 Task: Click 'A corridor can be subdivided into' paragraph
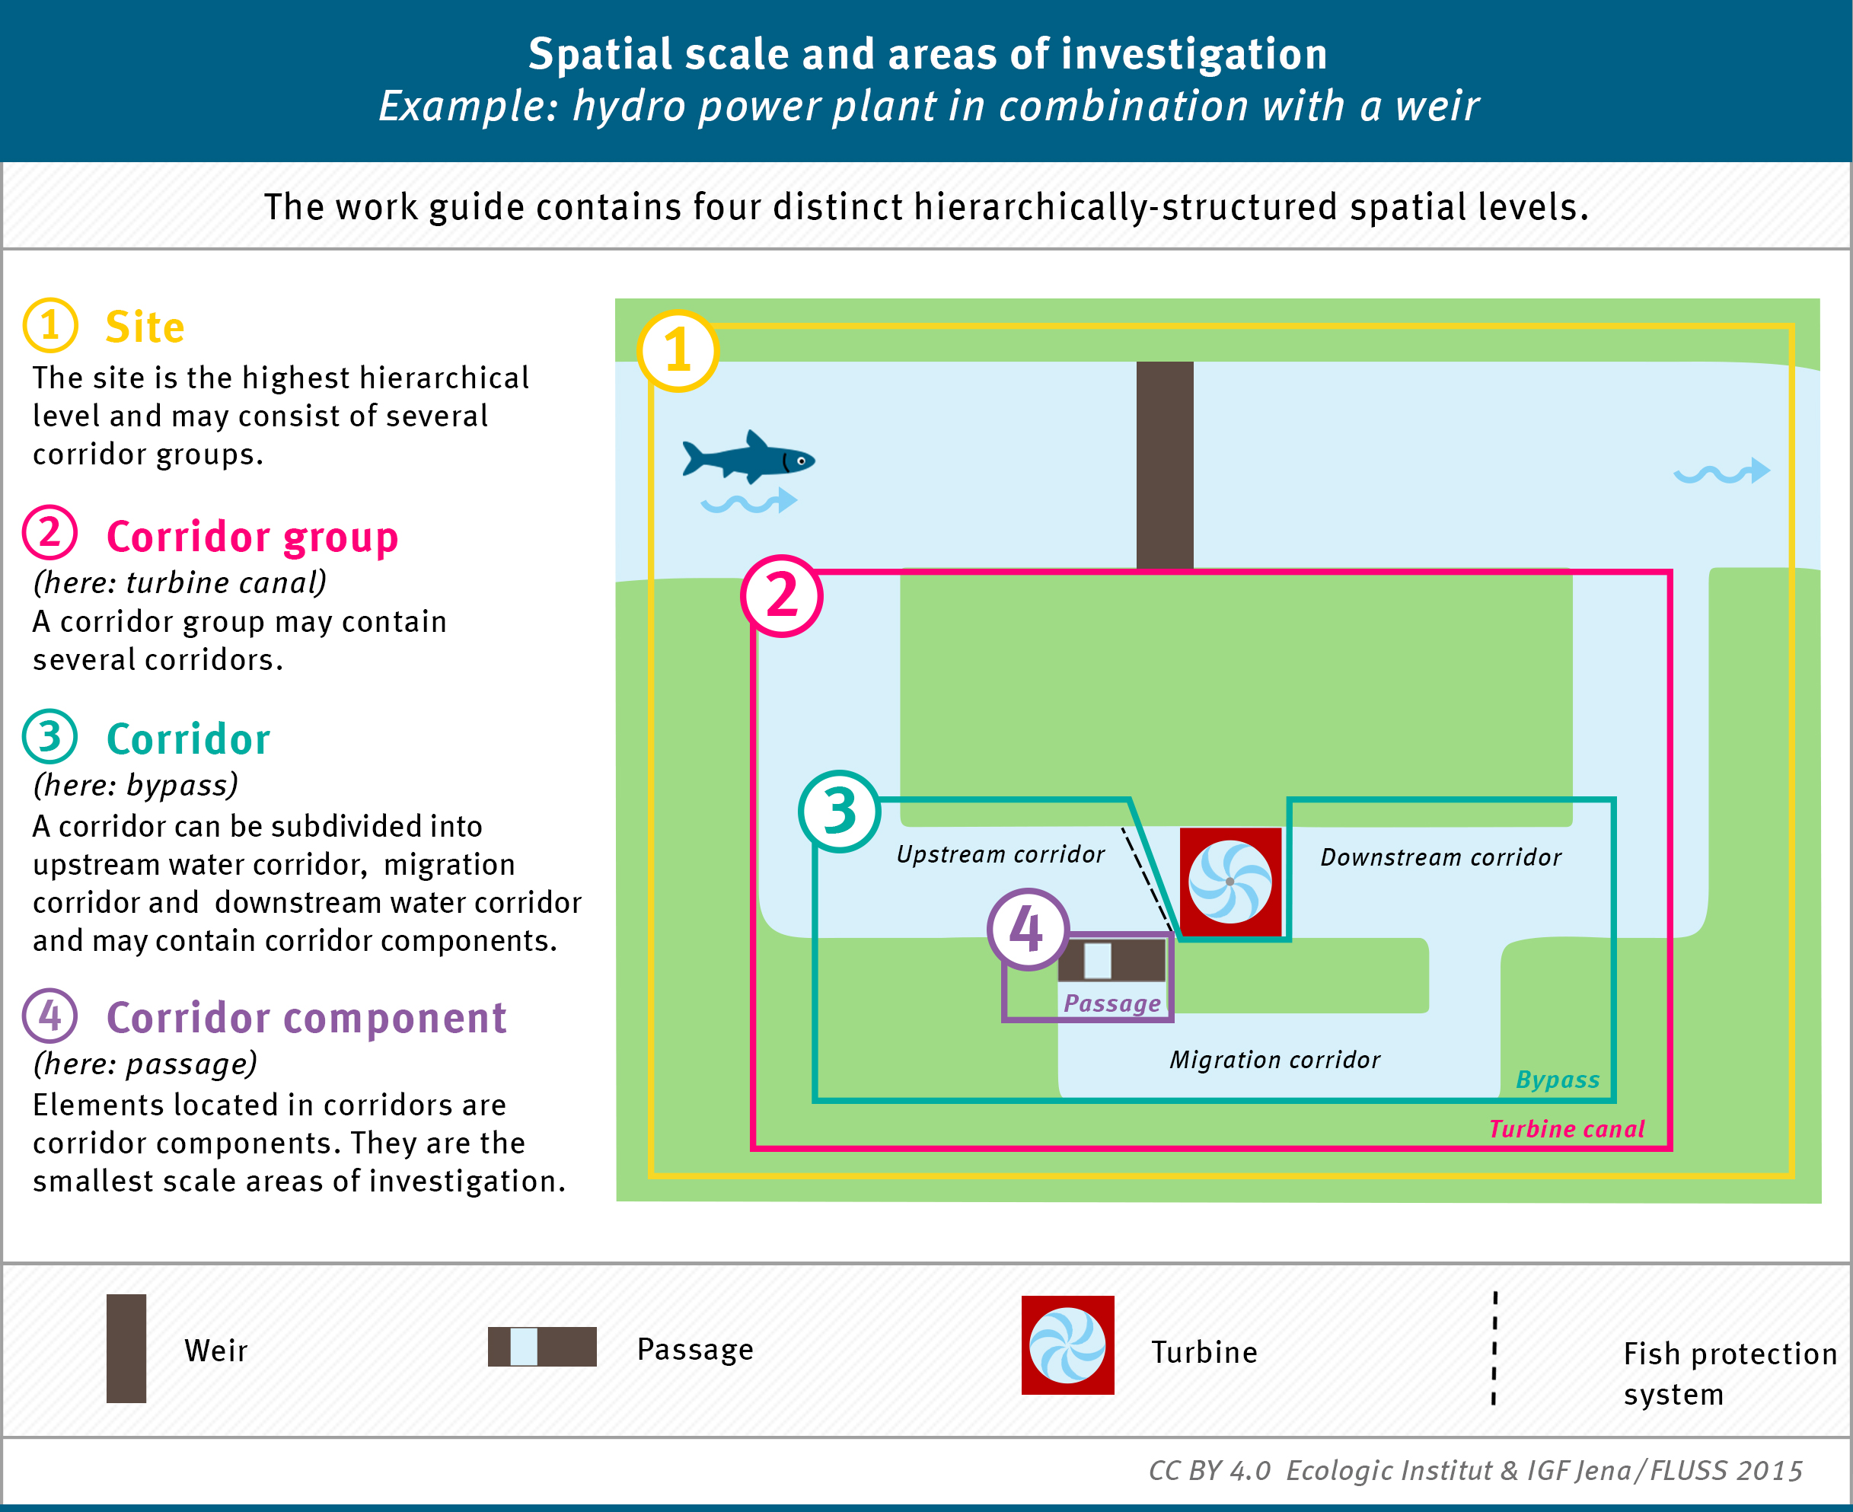pos(307,883)
